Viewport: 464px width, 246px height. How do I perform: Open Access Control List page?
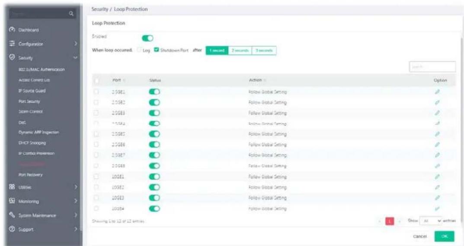[34, 80]
